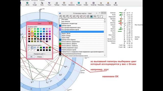Select the Полоса афетики: Доброта row
Image resolution: width=163 pixels, height=91 pixels.
tap(81, 44)
